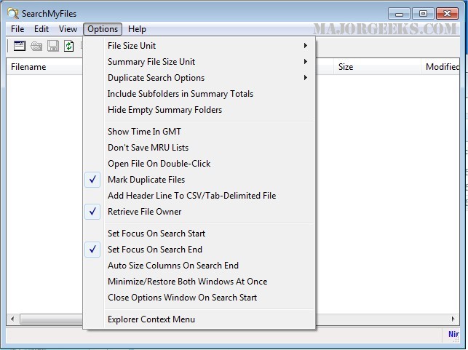Uncheck Set Focus On Search End
The height and width of the screenshot is (350, 468).
point(199,250)
